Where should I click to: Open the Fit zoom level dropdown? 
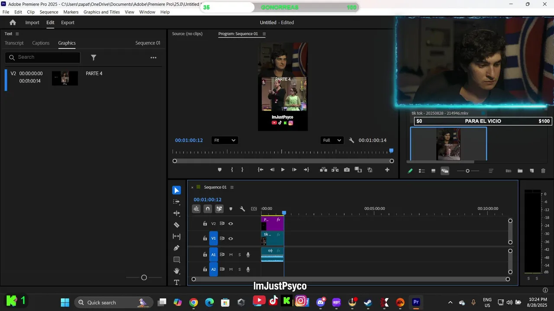225,140
